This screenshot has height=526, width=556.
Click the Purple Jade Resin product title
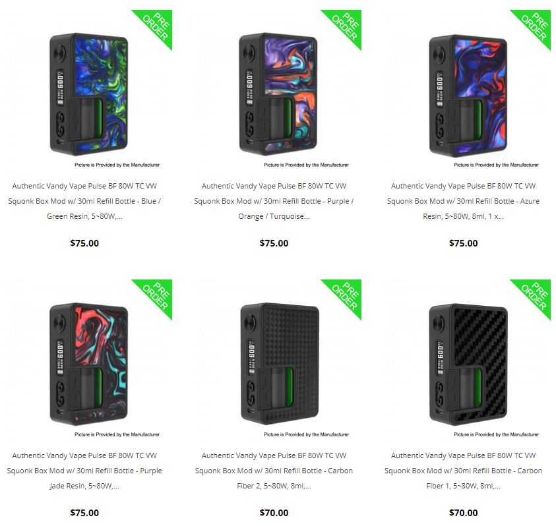84,471
